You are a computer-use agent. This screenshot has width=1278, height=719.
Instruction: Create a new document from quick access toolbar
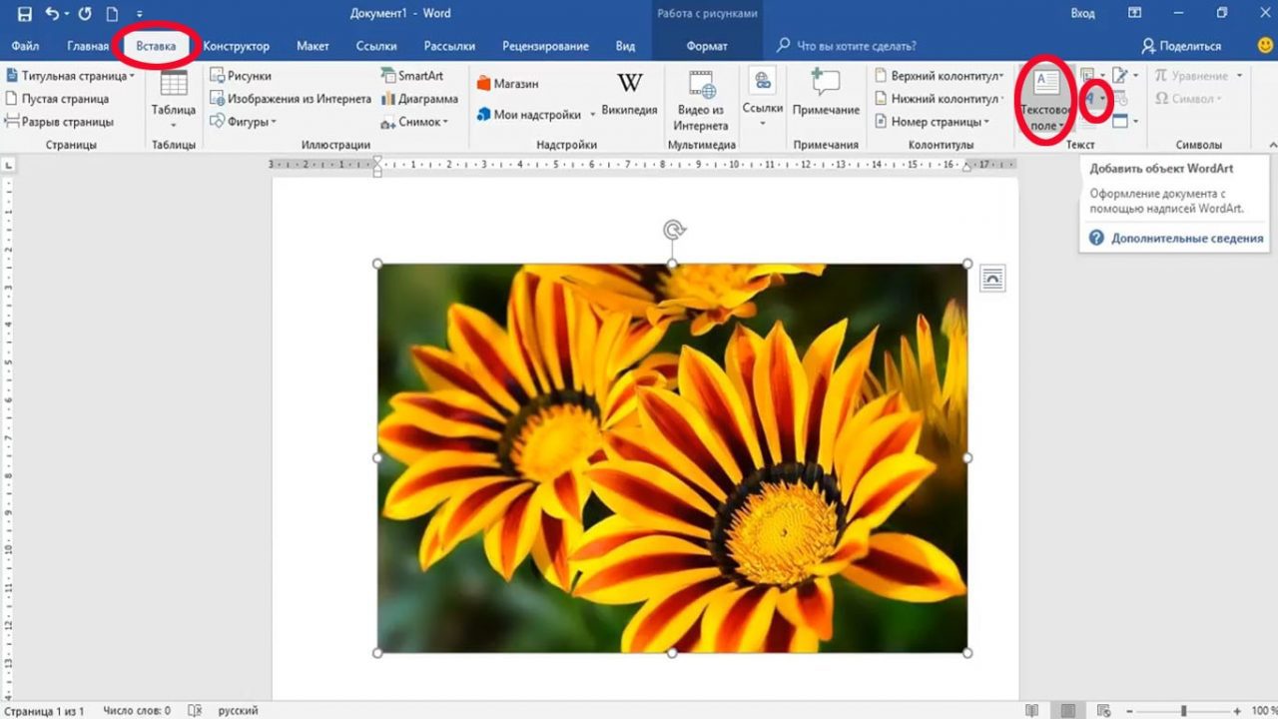click(113, 14)
